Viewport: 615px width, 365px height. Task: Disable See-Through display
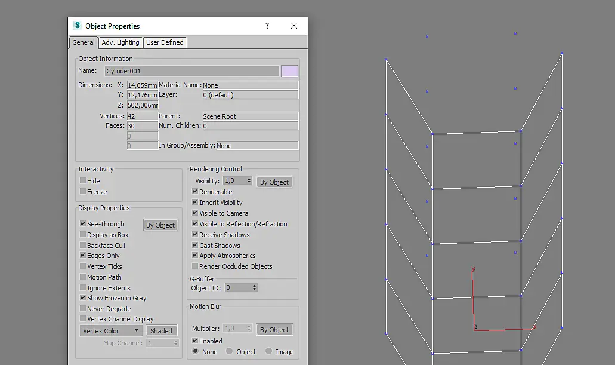click(83, 223)
